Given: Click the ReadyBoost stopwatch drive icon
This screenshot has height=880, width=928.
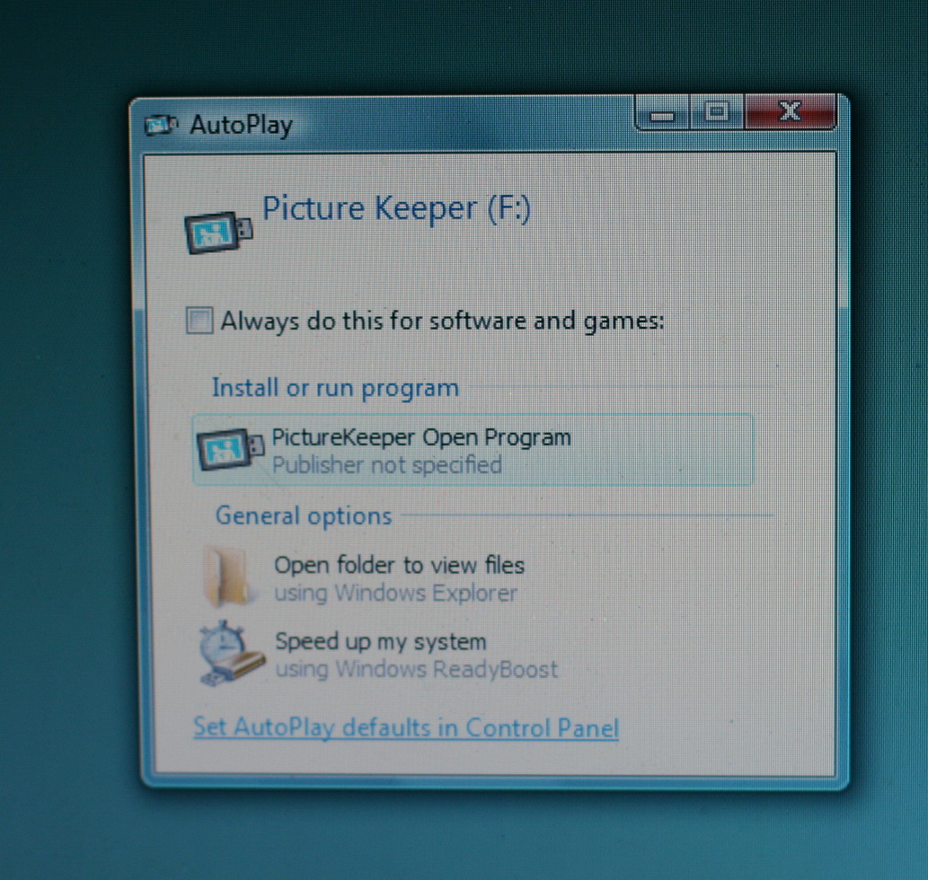Looking at the screenshot, I should [x=230, y=653].
